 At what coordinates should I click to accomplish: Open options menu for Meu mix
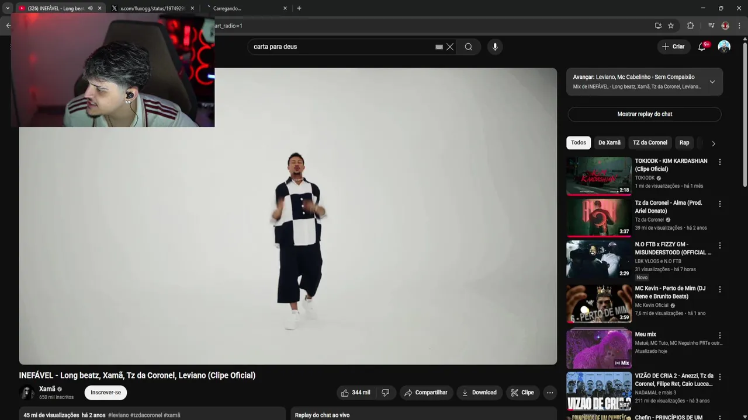(720, 335)
